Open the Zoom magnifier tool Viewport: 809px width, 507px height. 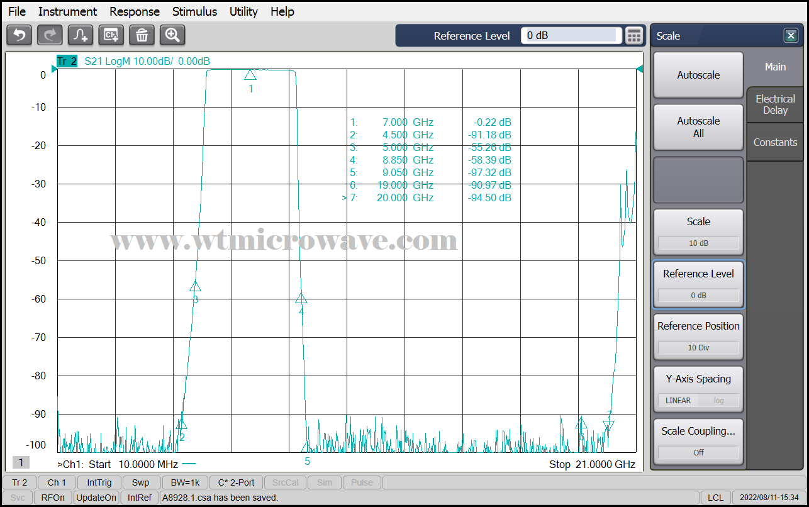point(172,35)
